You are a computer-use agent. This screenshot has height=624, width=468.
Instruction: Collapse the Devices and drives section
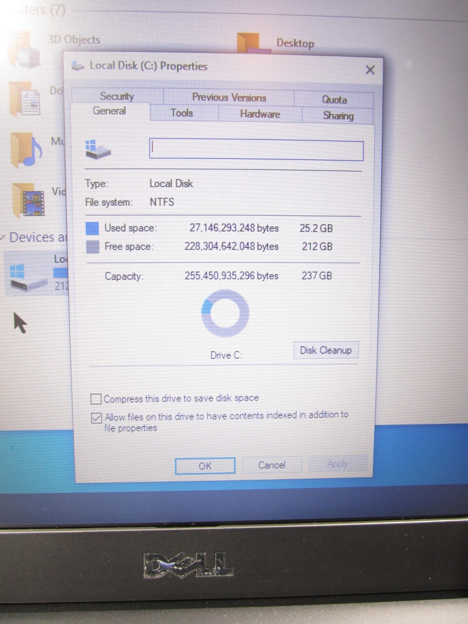[3, 237]
